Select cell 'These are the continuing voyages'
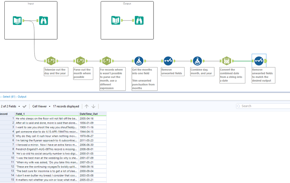This screenshot has width=290, height=183. (47, 166)
